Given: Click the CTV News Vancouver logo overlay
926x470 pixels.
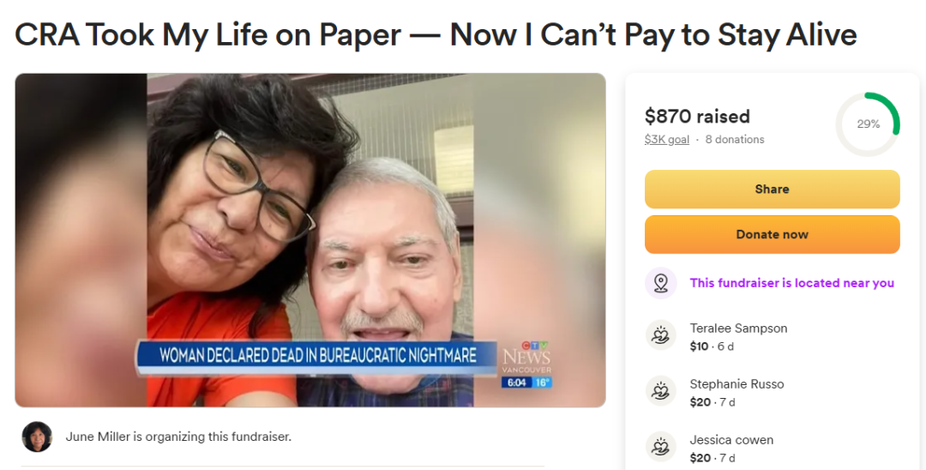Looking at the screenshot, I should point(526,365).
